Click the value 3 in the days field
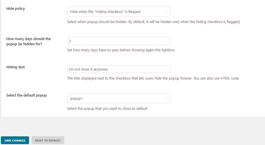 70,41
